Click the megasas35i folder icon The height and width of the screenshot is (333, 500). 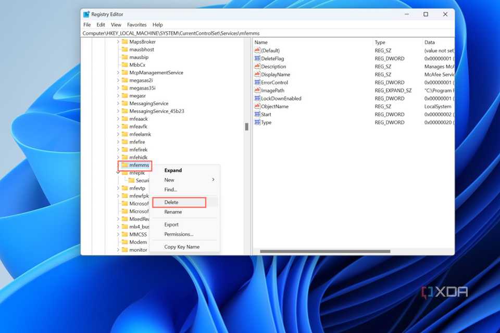coord(124,88)
